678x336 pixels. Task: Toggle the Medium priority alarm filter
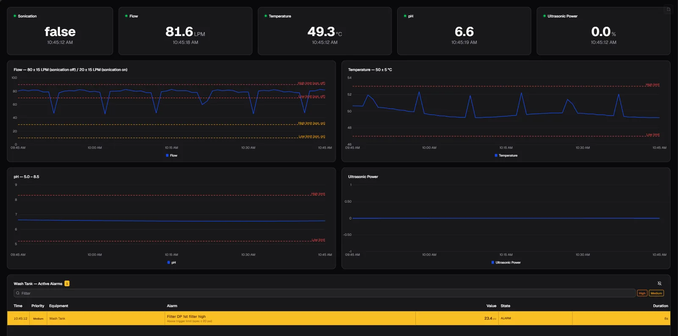coord(656,293)
